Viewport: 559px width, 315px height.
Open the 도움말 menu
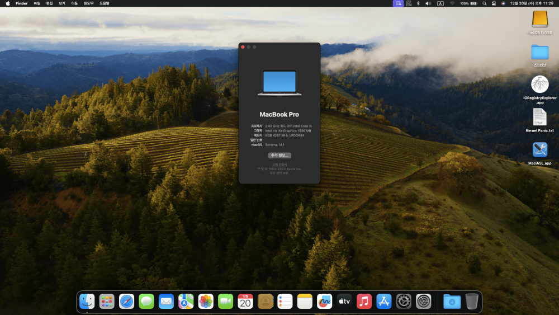(x=104, y=3)
